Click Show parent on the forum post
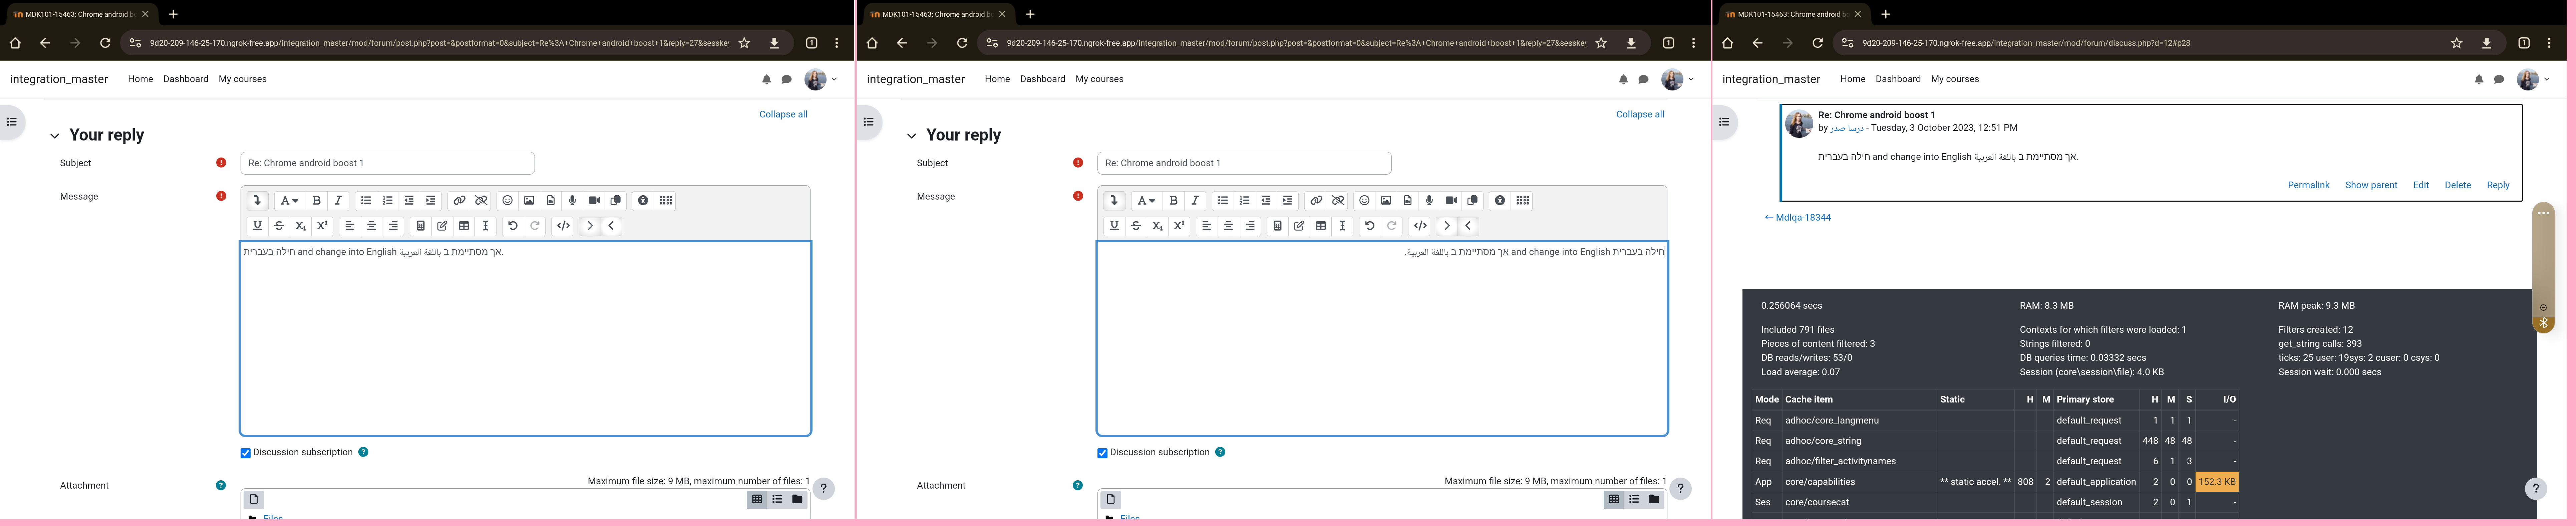Viewport: 2576px width, 526px height. tap(2371, 185)
